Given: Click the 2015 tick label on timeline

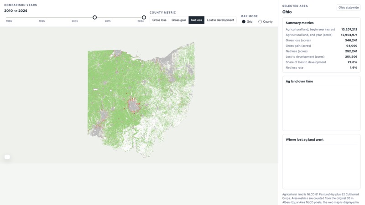Looking at the screenshot, I should coord(108,21).
